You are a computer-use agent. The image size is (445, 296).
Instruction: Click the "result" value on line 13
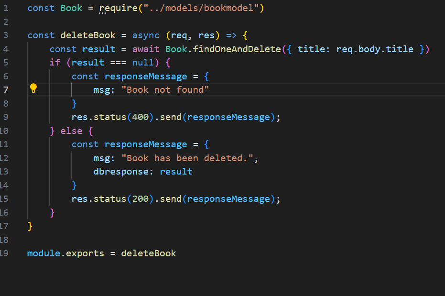click(176, 171)
